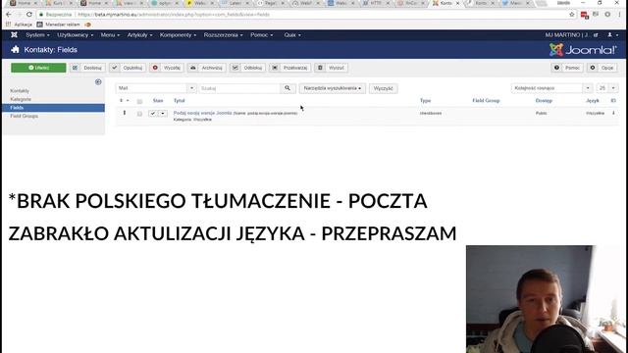Open the Aplikacje bookmarks shortcut
The width and height of the screenshot is (628, 353).
(x=20, y=25)
